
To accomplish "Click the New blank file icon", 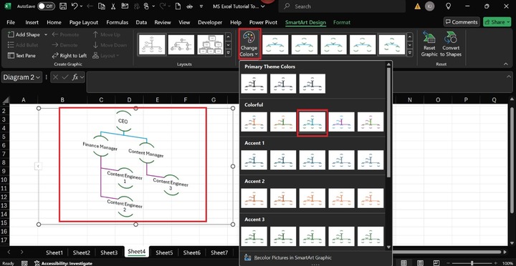I will click(x=178, y=6).
